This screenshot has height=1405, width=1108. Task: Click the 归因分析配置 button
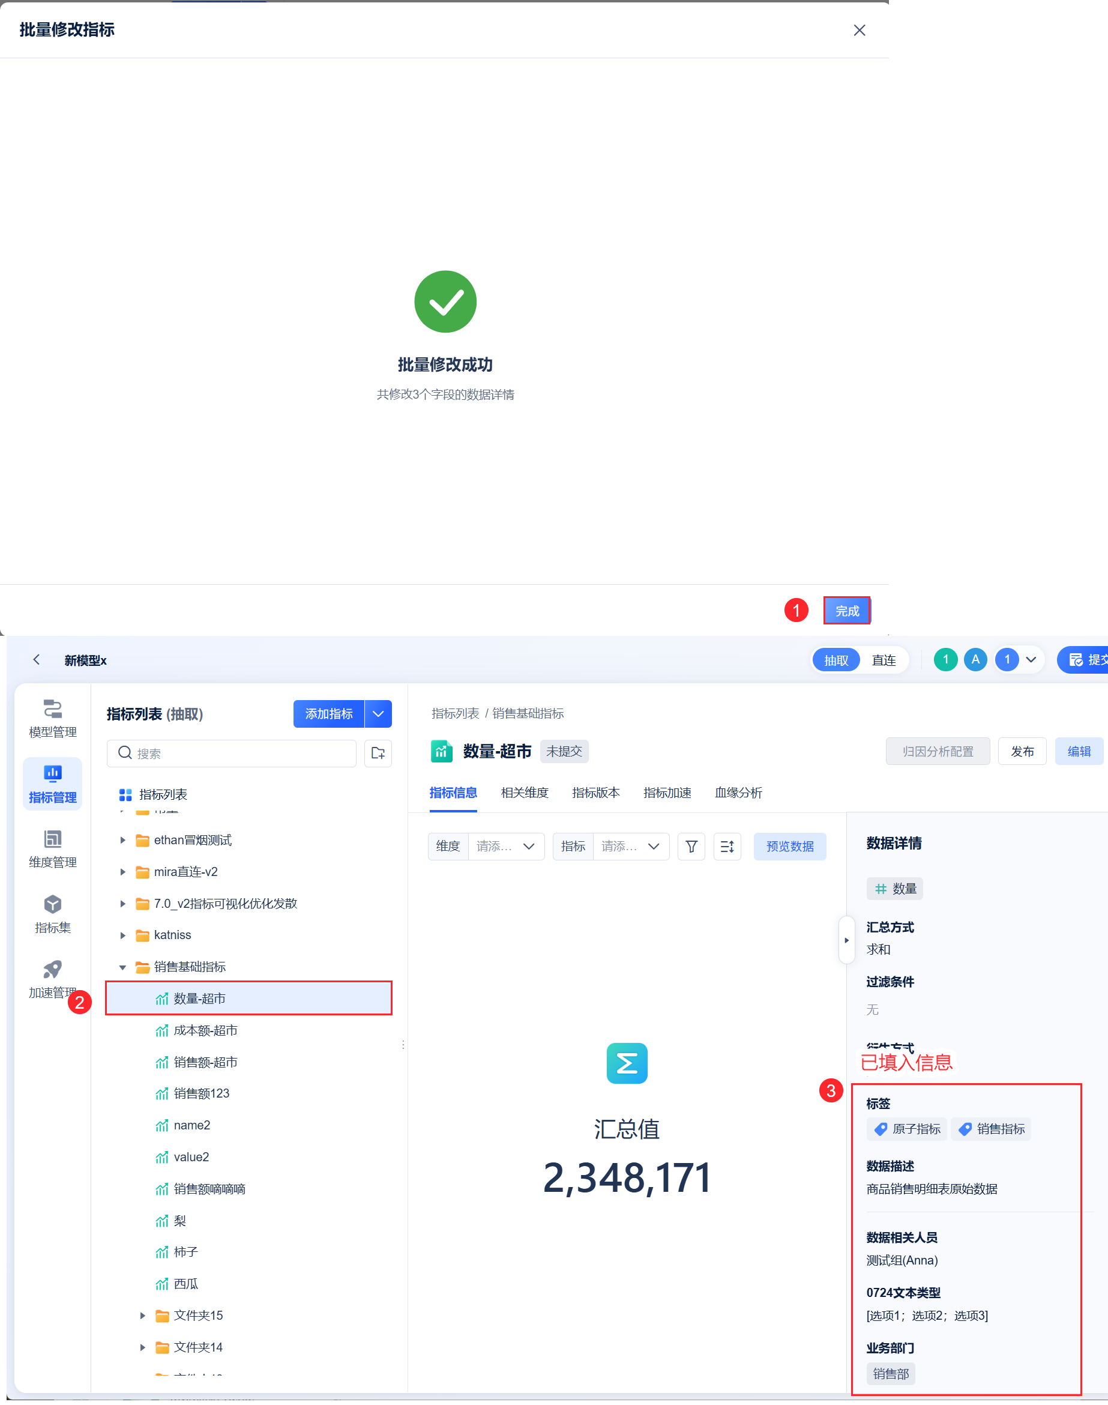click(x=938, y=751)
